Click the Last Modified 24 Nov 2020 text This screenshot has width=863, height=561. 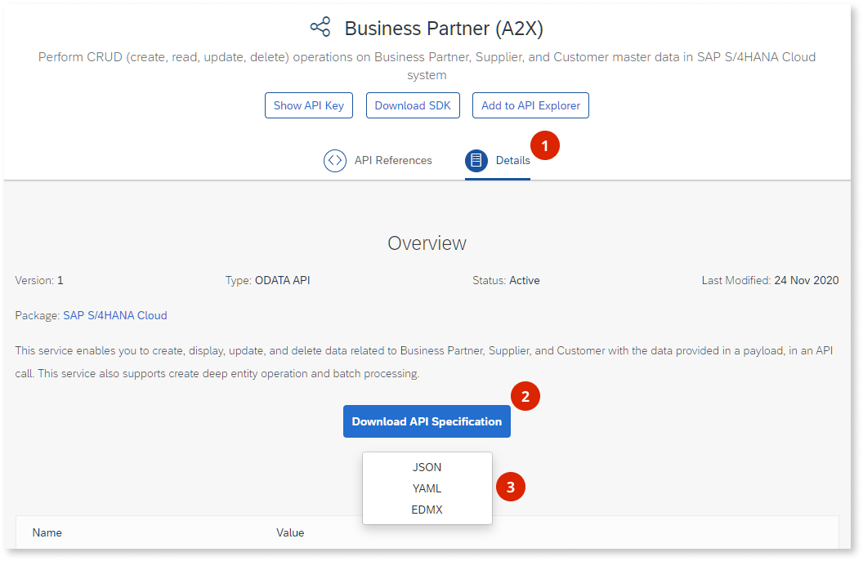(770, 281)
